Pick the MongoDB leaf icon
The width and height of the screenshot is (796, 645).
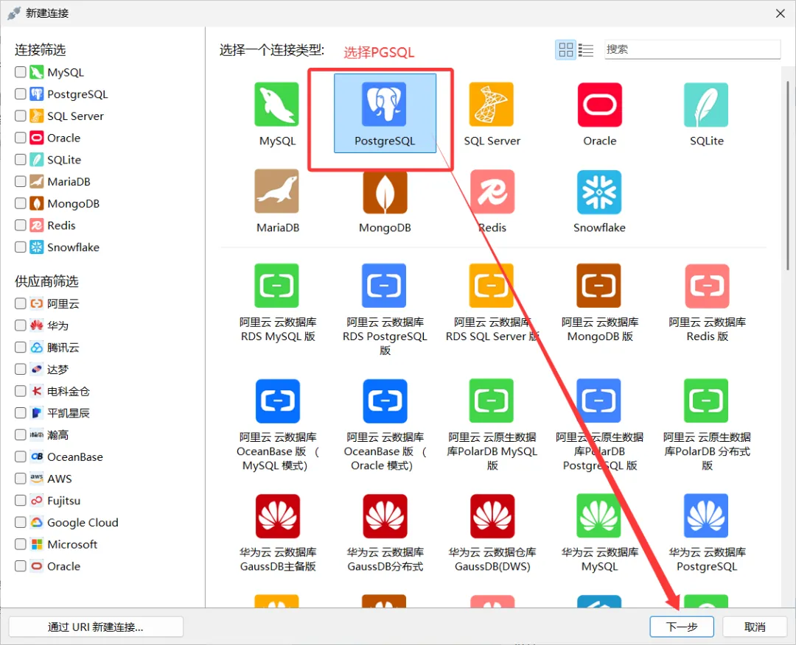tap(384, 191)
